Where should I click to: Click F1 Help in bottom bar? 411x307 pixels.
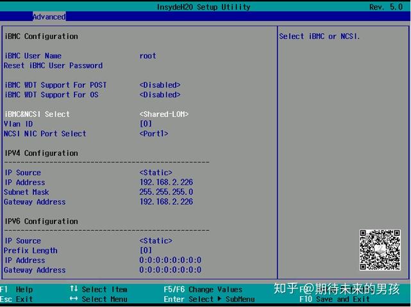(17, 289)
